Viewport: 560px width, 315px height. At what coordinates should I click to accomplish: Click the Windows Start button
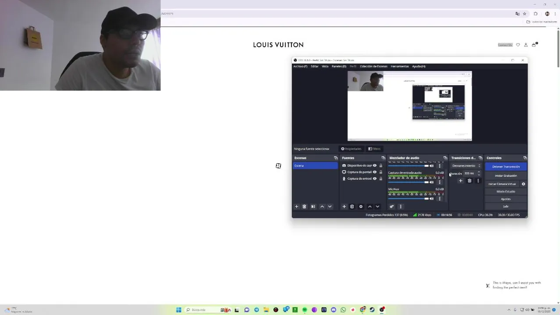point(178,310)
